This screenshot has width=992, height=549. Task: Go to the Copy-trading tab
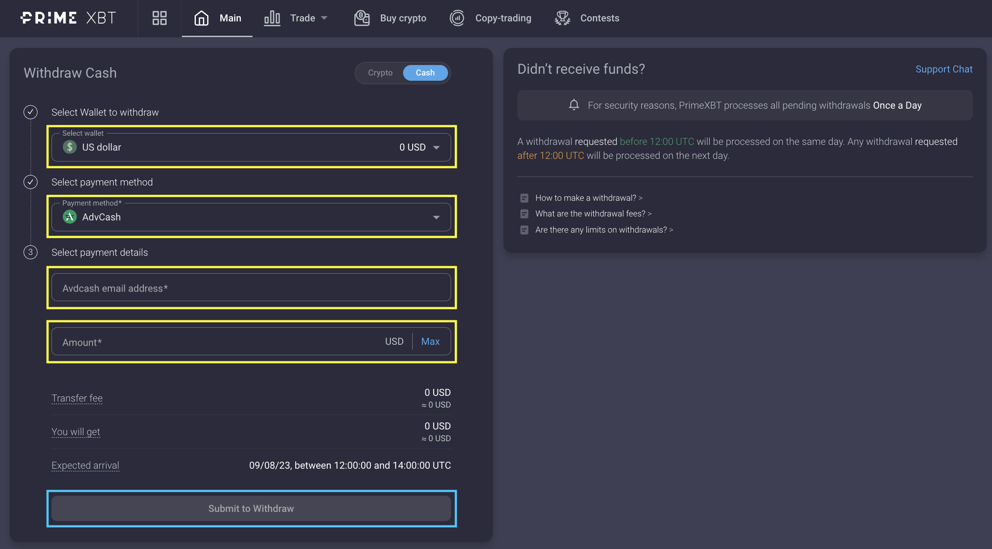point(503,18)
